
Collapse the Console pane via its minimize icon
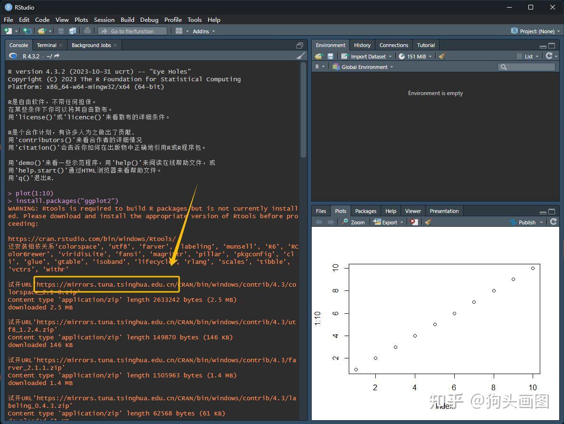click(299, 45)
